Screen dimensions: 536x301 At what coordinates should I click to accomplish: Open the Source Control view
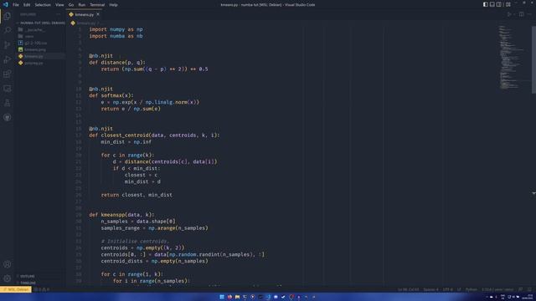pyautogui.click(x=8, y=44)
